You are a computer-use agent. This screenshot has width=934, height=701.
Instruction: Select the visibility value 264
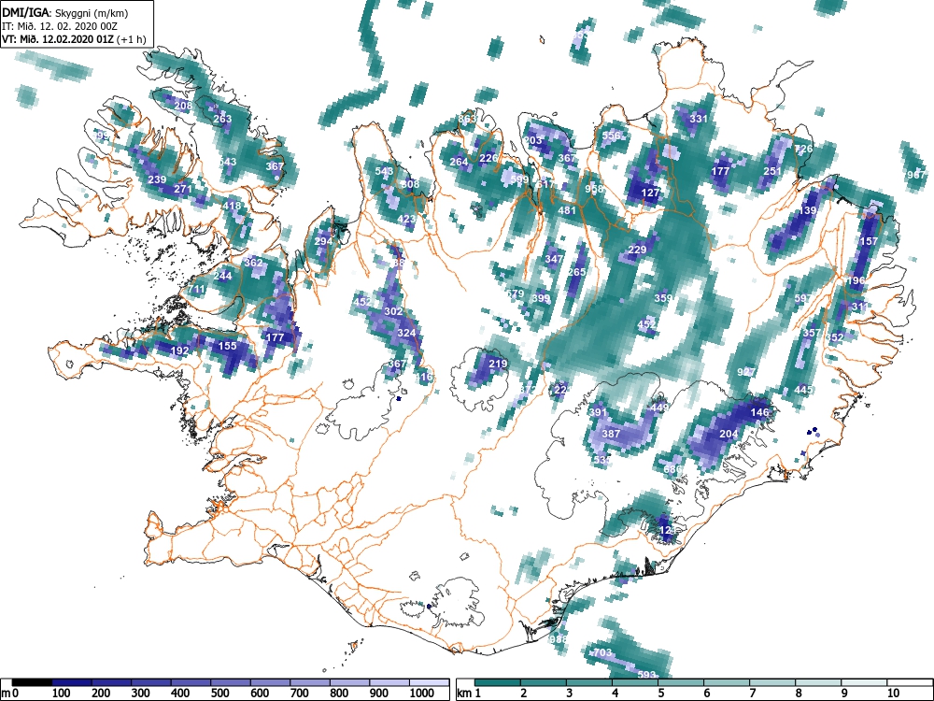pos(459,162)
